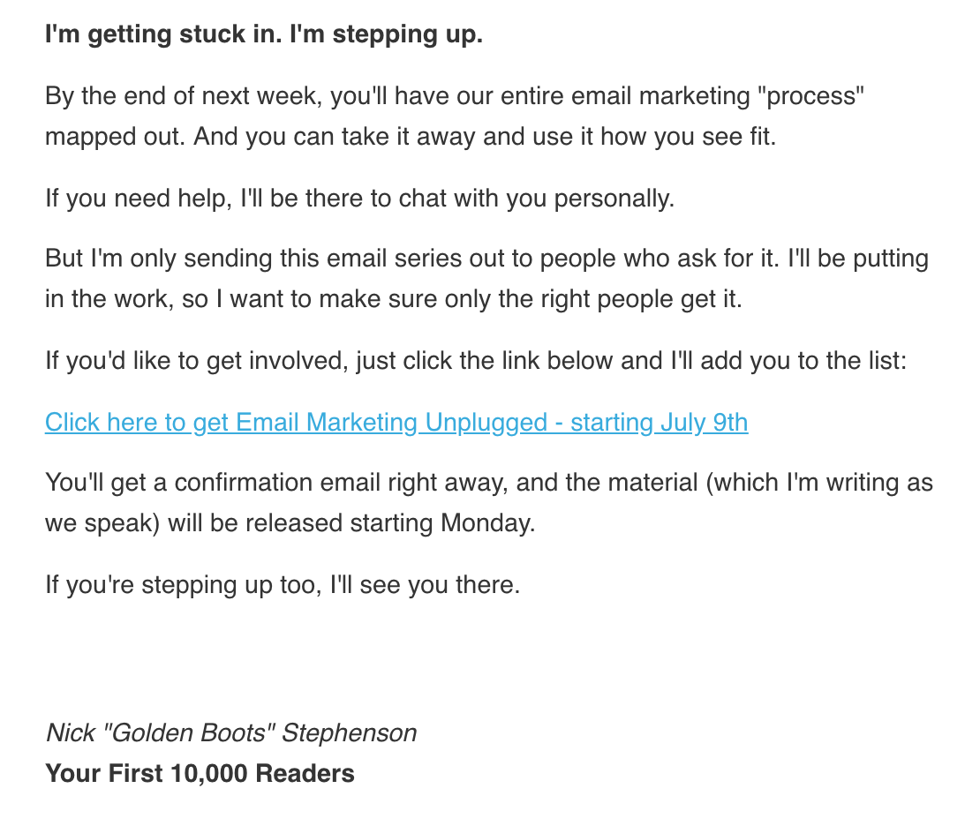The width and height of the screenshot is (980, 826).
Task: Click the line "we speak) will be released starting Monday"
Action: tap(290, 523)
